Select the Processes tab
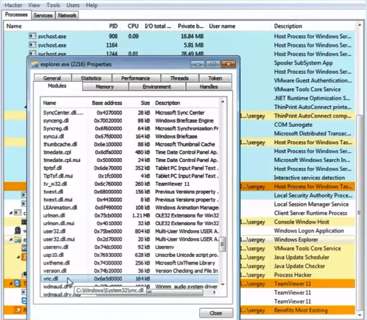The image size is (367, 320). 16,14
